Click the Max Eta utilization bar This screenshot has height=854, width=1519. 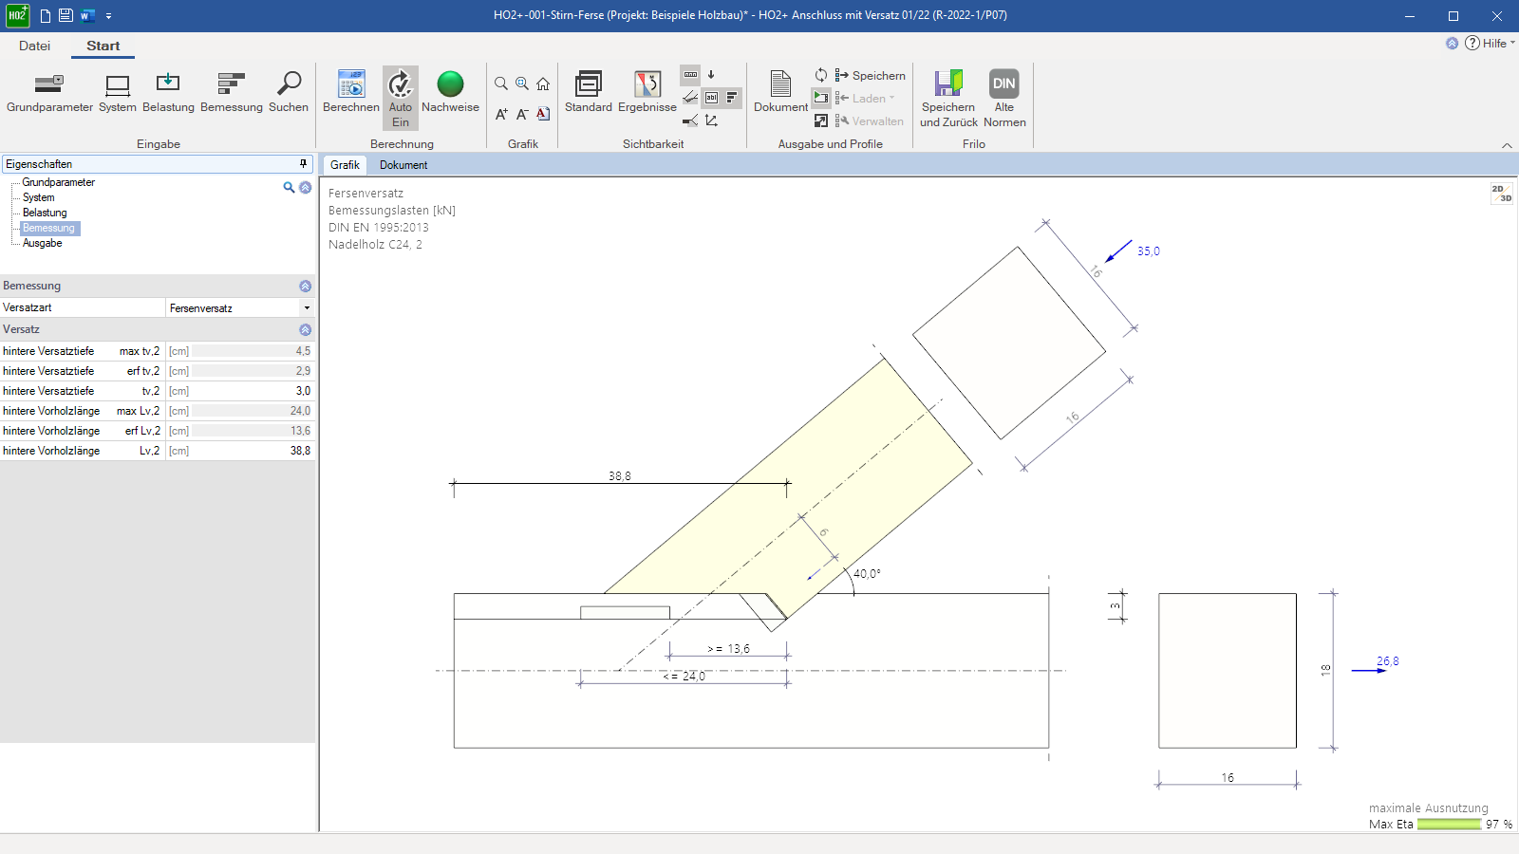[1449, 825]
